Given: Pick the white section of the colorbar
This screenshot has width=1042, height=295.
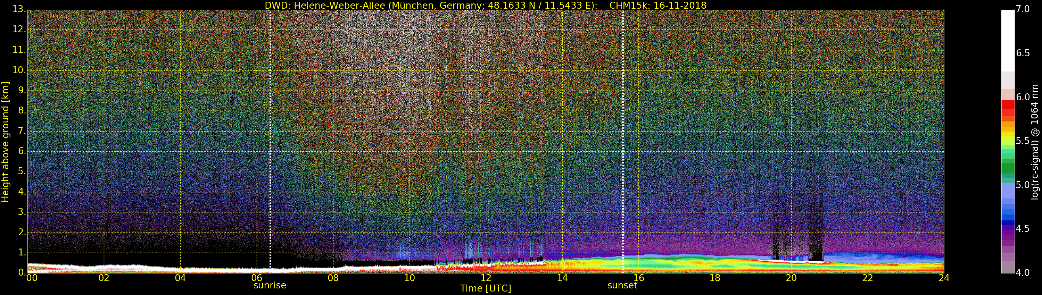Looking at the screenshot, I should 1008,40.
